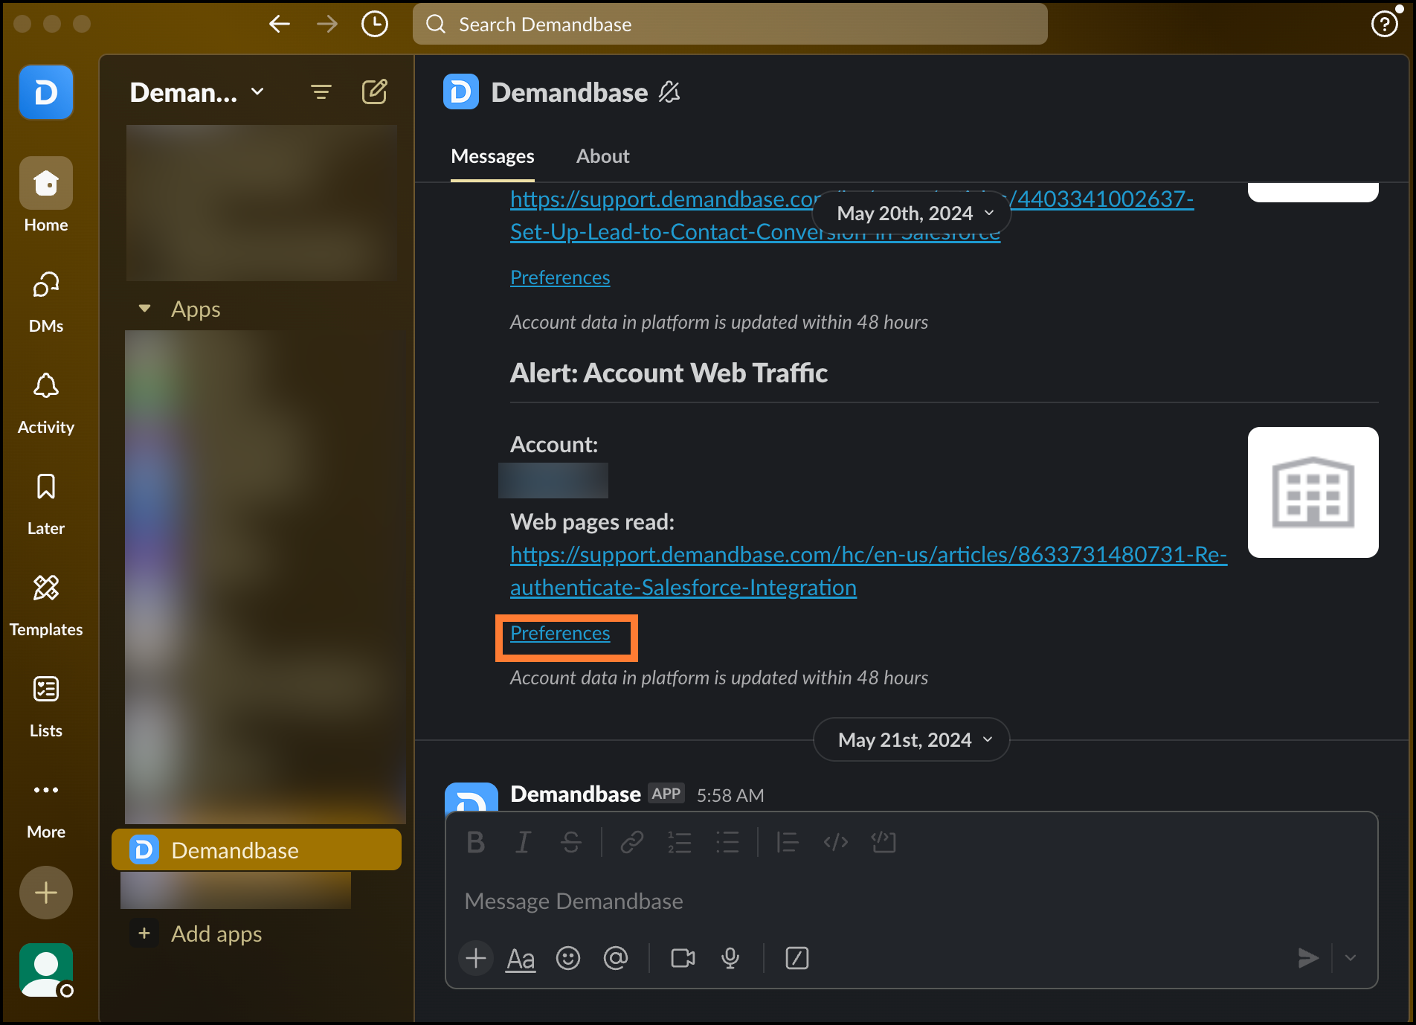Screen dimensions: 1416x1025
Task: Open Demandbase APP sender name
Action: pyautogui.click(x=576, y=794)
